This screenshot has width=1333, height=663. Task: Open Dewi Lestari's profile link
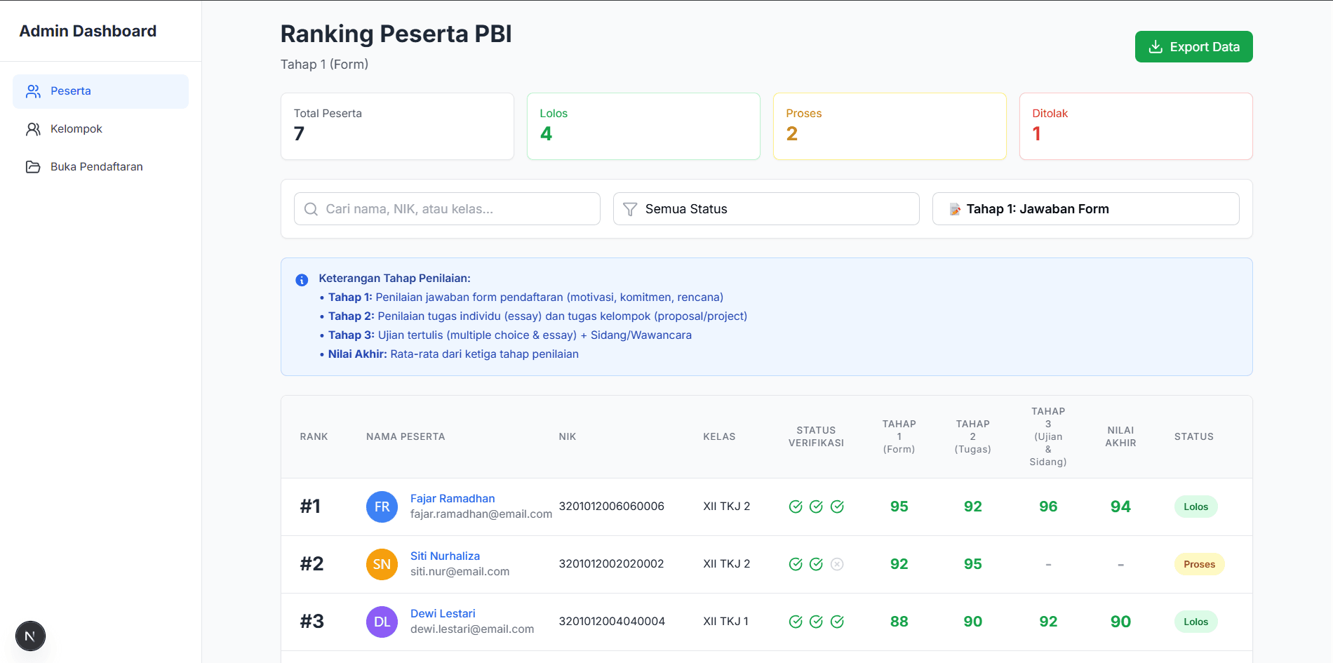coord(443,614)
